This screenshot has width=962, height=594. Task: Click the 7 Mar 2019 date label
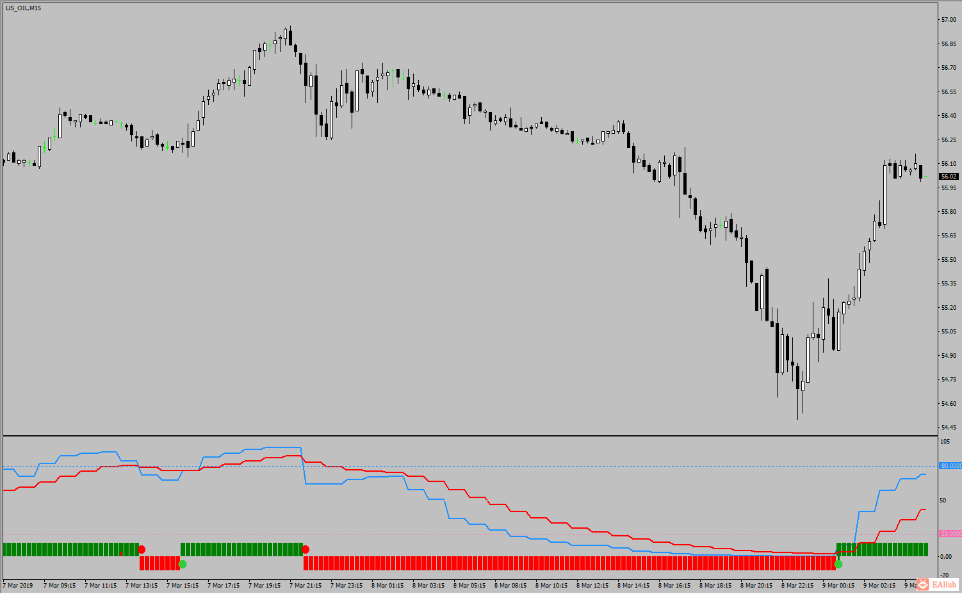[x=18, y=586]
